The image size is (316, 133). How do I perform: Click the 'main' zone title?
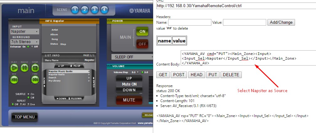(x=26, y=10)
